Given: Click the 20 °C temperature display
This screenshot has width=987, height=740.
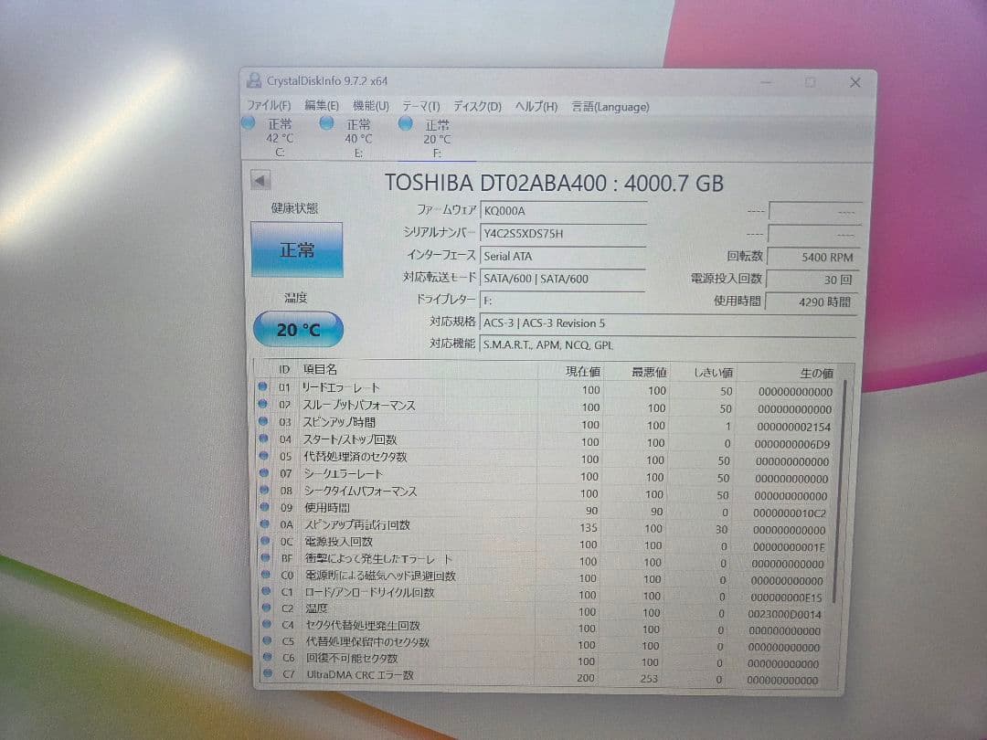Looking at the screenshot, I should [297, 330].
